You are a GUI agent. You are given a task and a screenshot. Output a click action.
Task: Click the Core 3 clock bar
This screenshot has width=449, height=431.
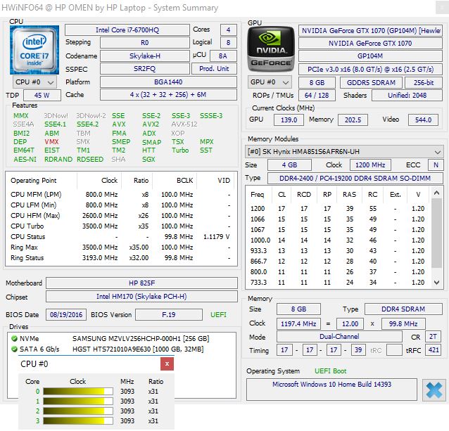[78, 420]
